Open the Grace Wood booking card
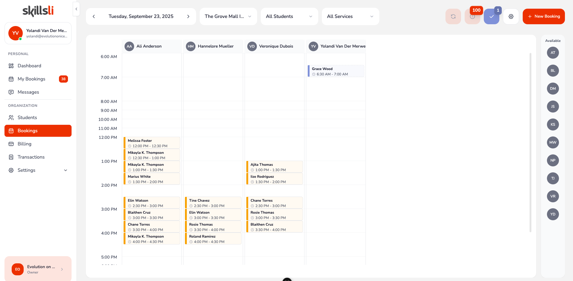573x281 pixels. coord(336,71)
